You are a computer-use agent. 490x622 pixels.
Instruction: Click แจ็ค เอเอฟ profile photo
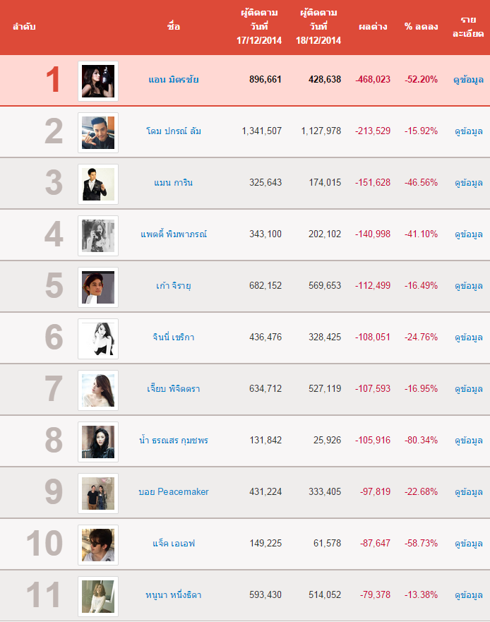tap(98, 546)
